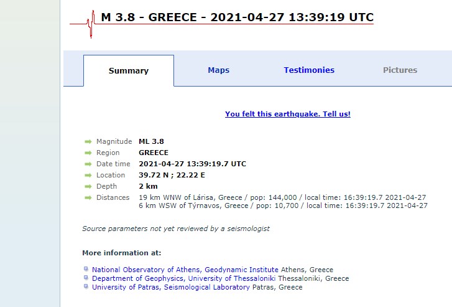The image size is (452, 307).
Task: Follow the University of Patras Seismological Laboratory link
Action: [171, 288]
